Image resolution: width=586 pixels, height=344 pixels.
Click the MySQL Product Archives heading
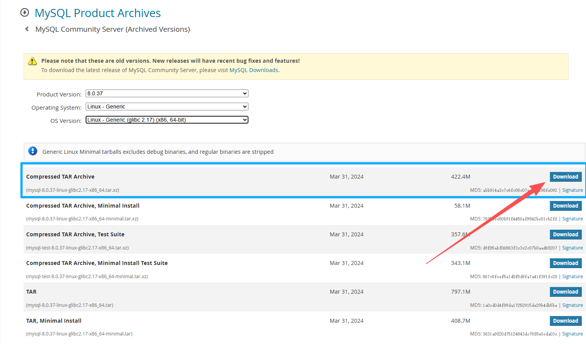click(x=98, y=13)
